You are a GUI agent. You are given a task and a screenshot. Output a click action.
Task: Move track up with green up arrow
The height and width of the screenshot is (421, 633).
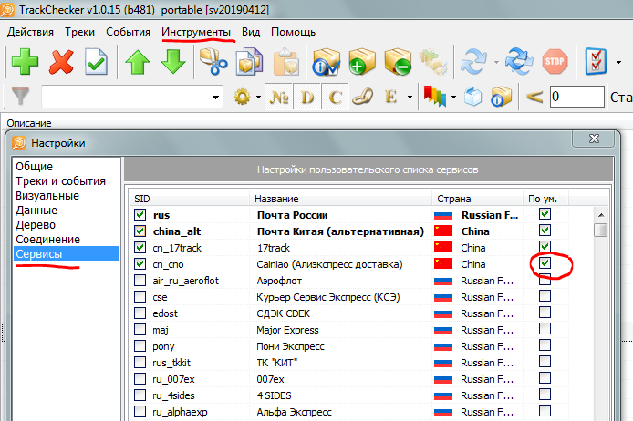(137, 62)
